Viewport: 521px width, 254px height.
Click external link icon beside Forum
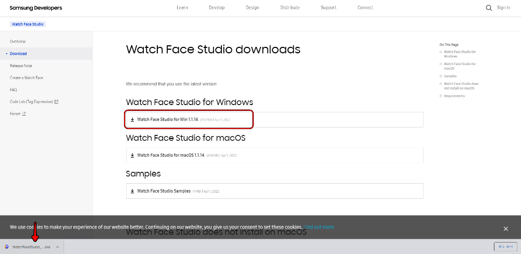point(24,113)
